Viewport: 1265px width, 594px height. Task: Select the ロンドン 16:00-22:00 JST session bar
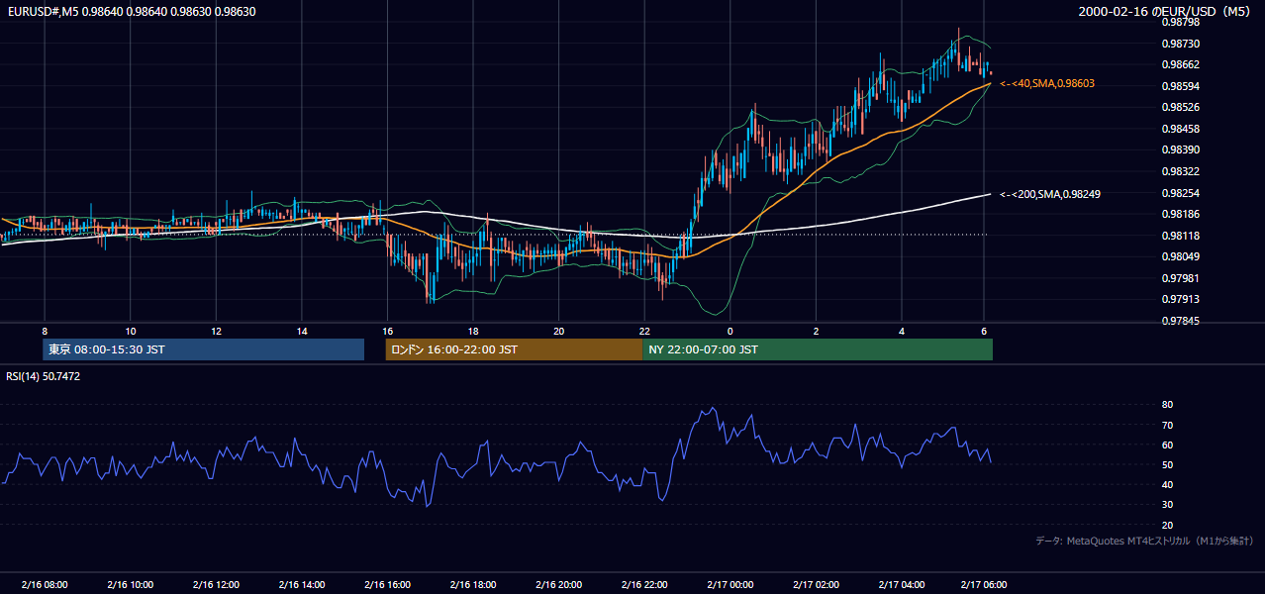pyautogui.click(x=514, y=349)
